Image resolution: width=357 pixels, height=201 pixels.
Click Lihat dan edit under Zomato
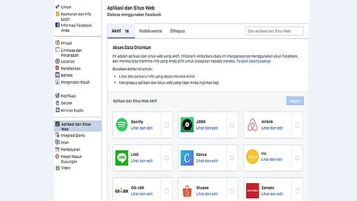pyautogui.click(x=272, y=194)
